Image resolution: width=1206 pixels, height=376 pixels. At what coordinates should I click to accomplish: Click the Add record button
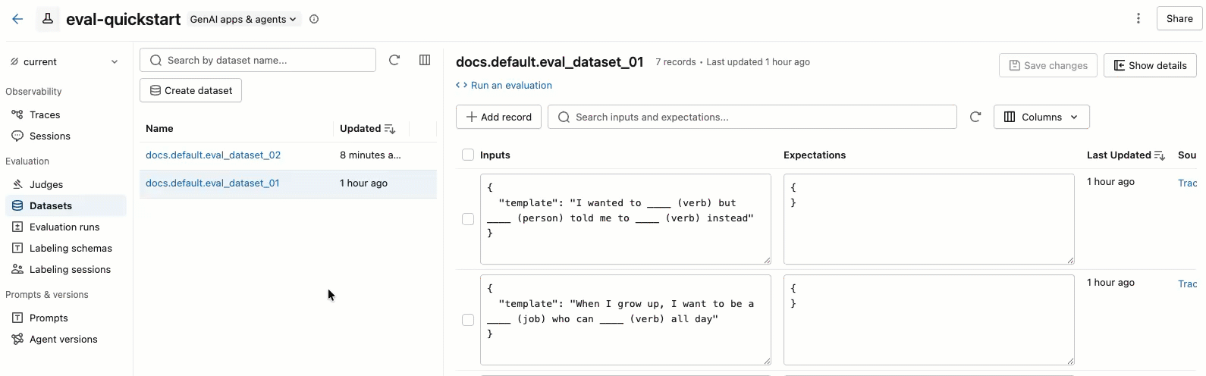tap(498, 117)
